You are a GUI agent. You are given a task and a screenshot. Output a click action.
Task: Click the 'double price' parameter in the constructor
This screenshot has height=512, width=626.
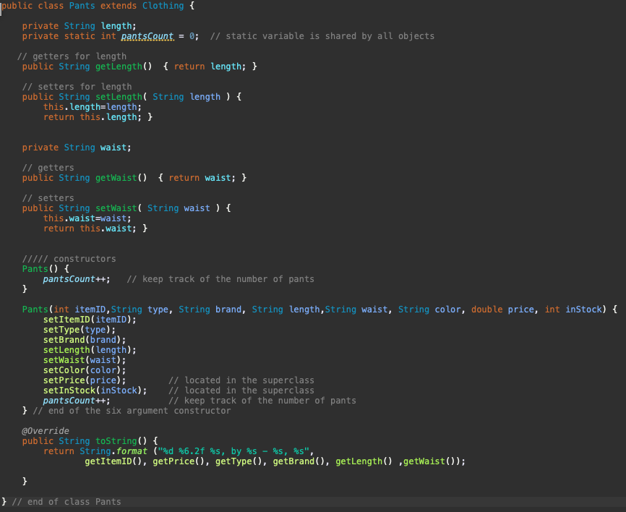(502, 310)
